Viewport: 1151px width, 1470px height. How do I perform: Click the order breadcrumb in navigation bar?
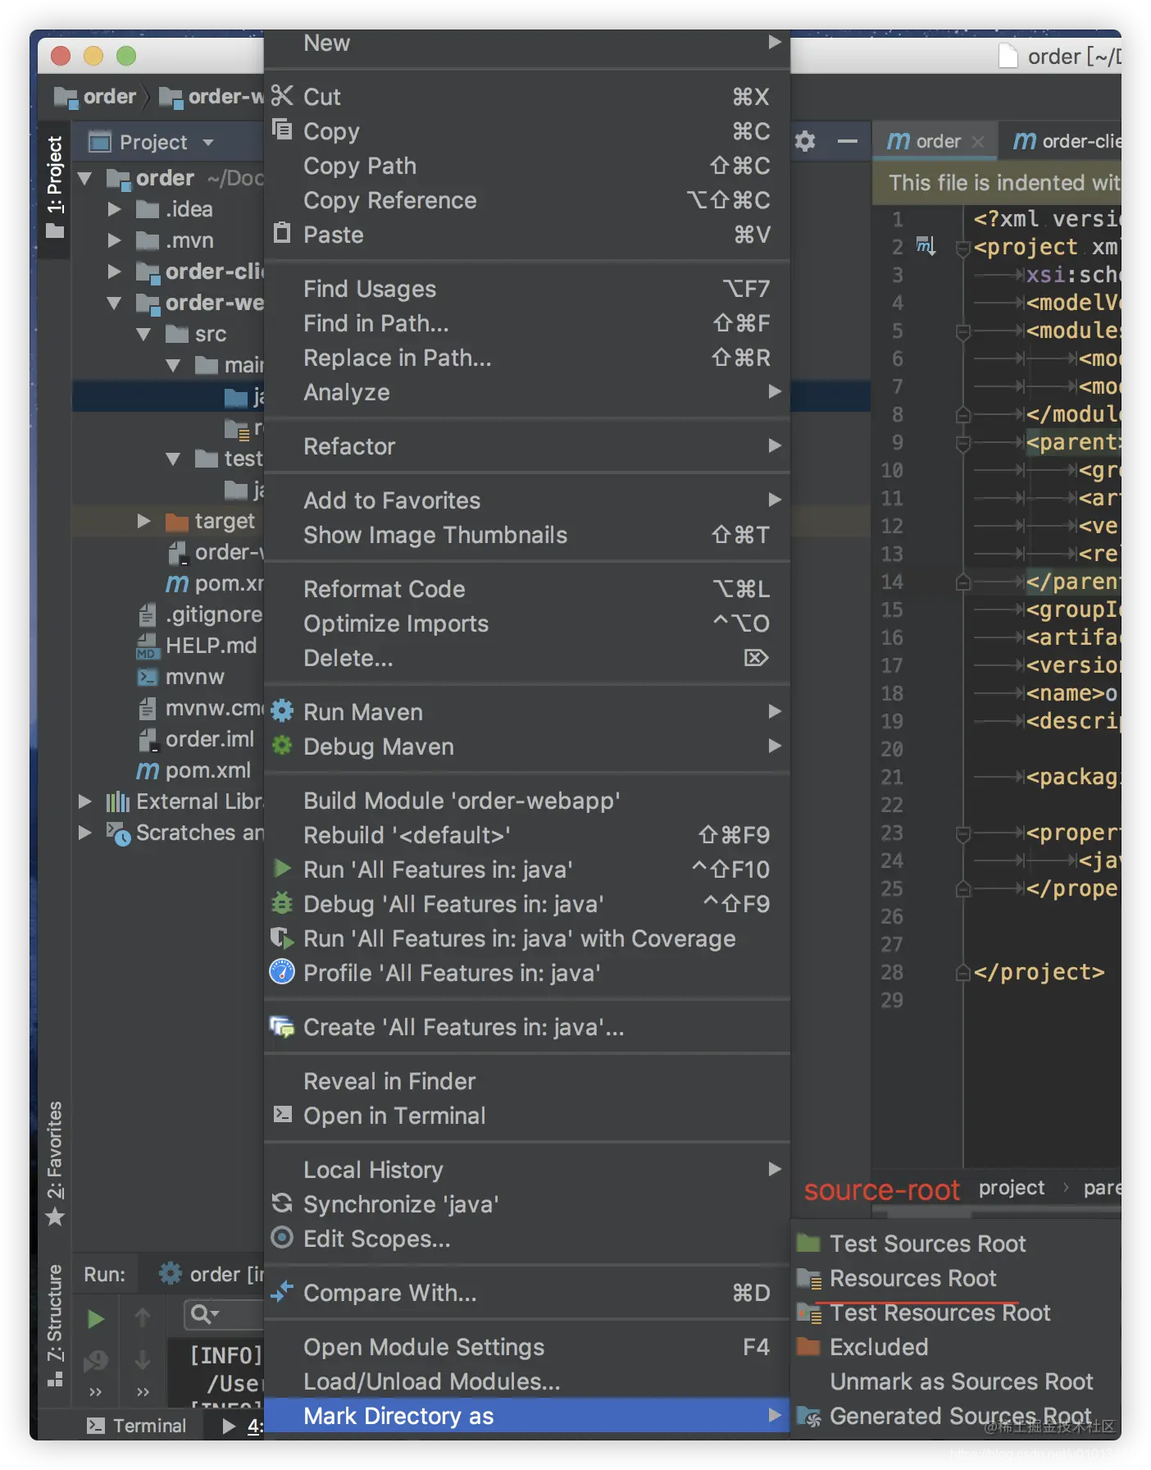click(96, 97)
